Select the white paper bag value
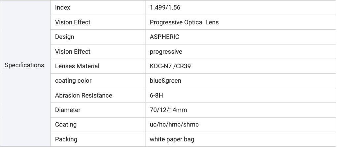The image size is (337, 147). pyautogui.click(x=172, y=139)
